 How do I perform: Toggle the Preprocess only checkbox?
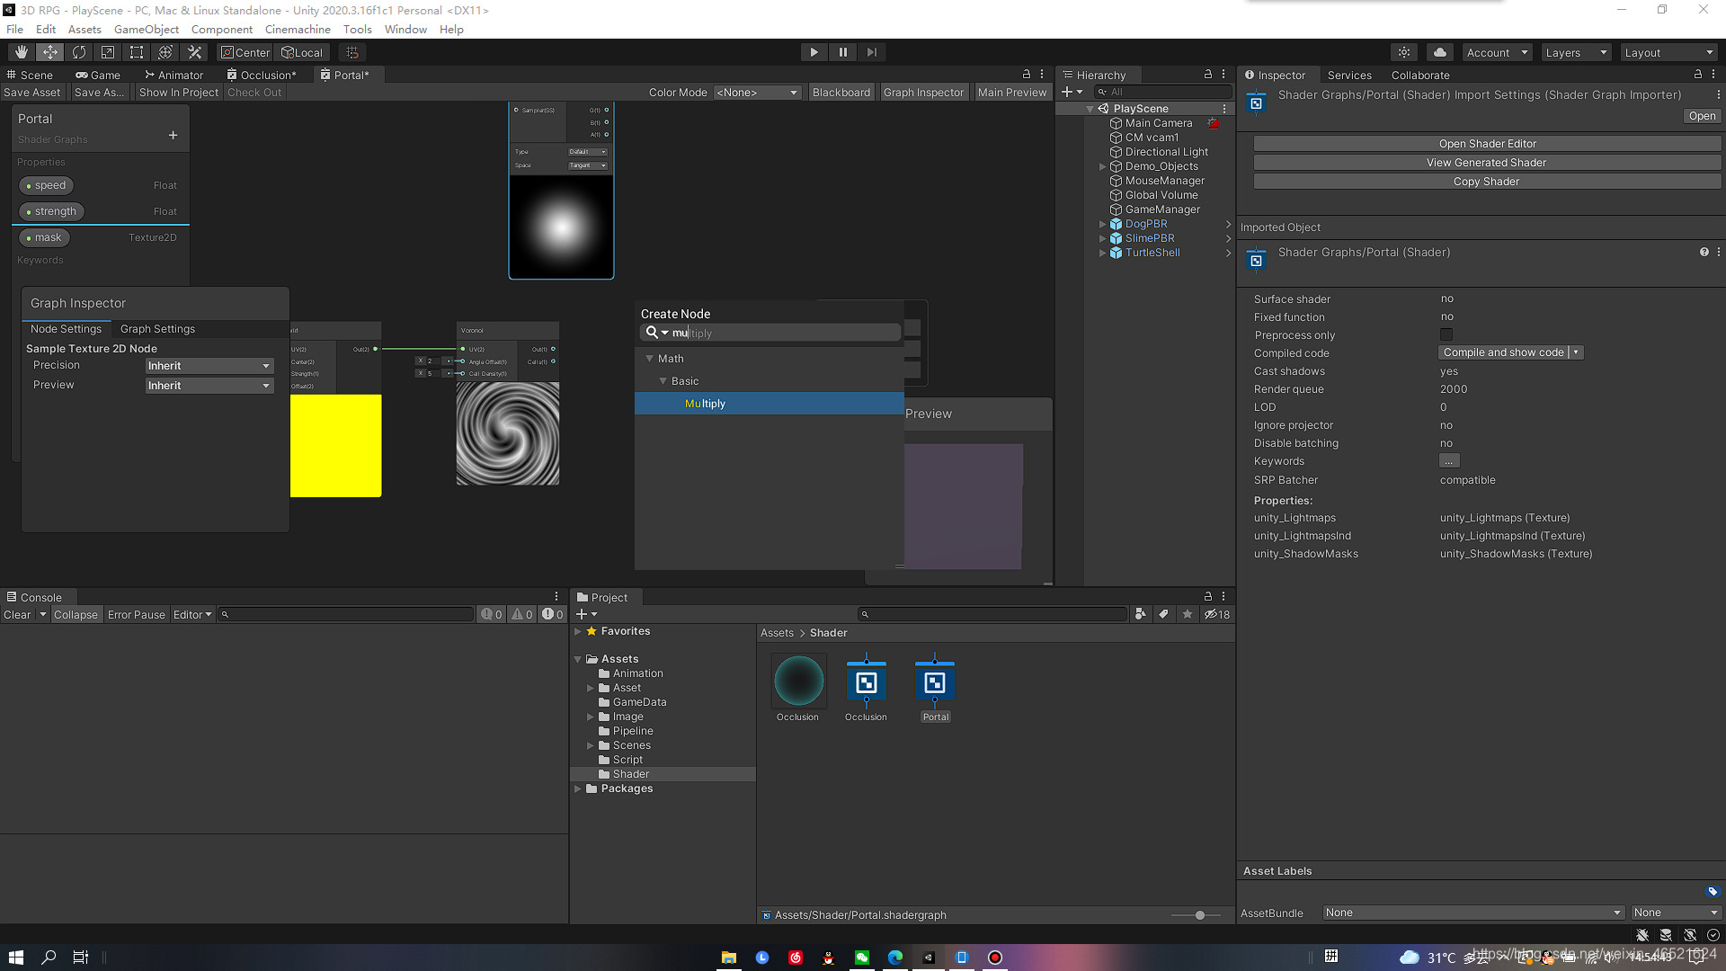1446,334
